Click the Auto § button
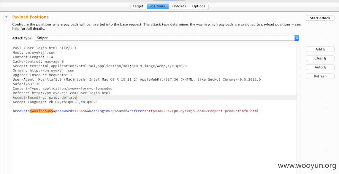 [320, 67]
